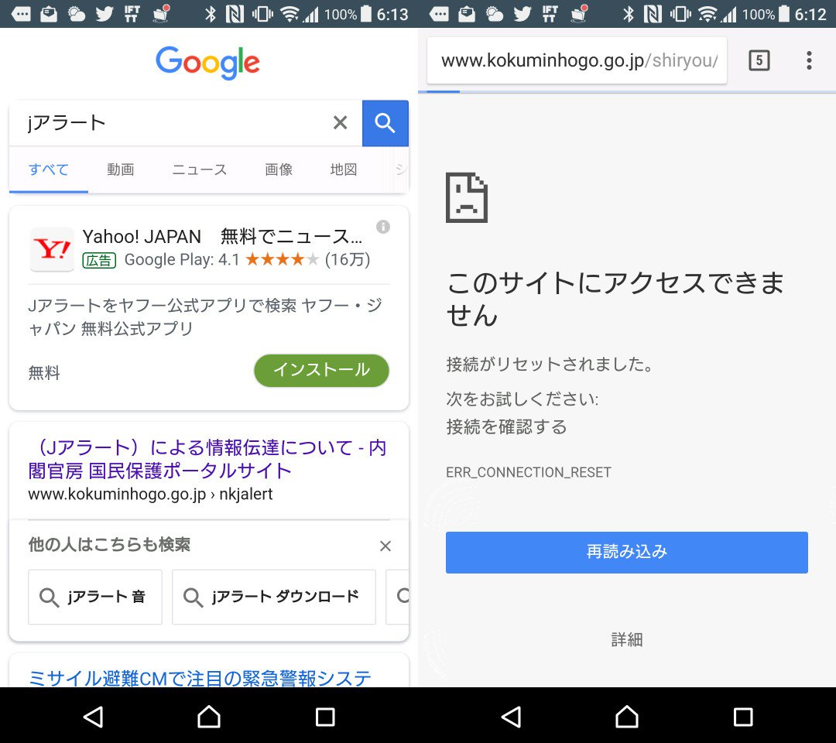Tap the Bluetooth icon in left status bar

pos(210,14)
